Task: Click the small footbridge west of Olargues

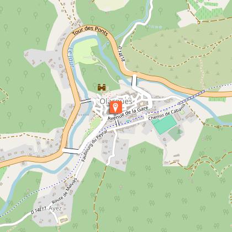Action: coord(86,101)
